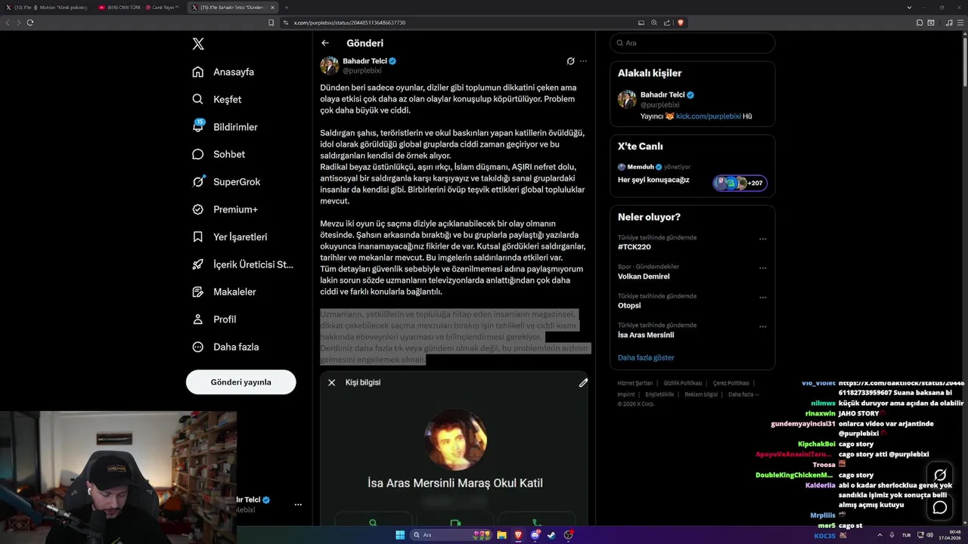
Task: Open Yer İşaretleri bookmarks
Action: 229,236
